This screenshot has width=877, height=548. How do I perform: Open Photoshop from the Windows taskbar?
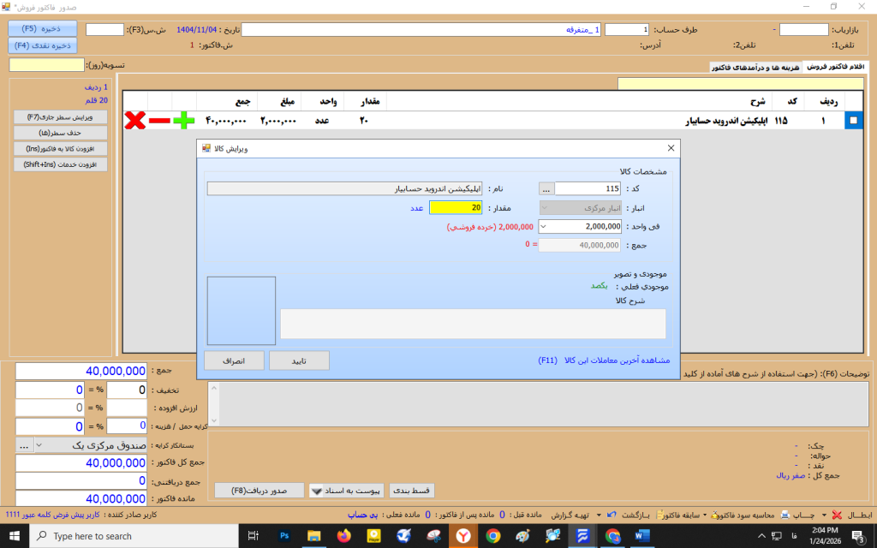click(x=285, y=536)
